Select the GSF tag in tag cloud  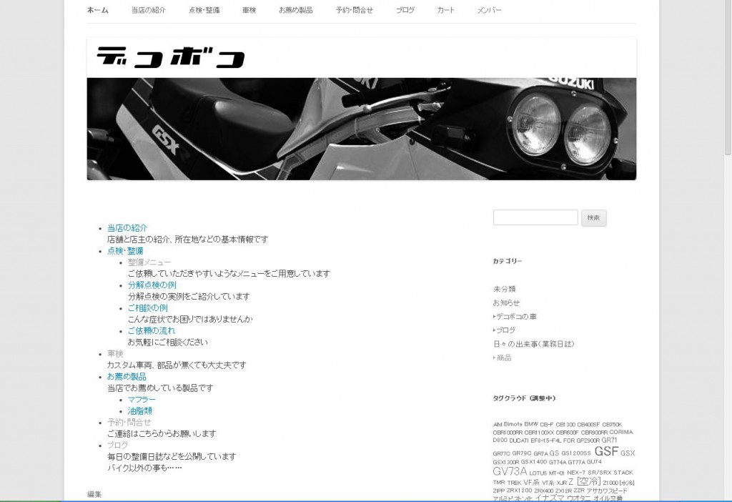[x=606, y=451]
